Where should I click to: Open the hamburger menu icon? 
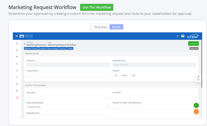17,36
